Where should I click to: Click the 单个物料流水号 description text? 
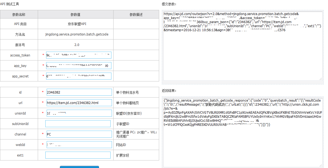click(128, 92)
